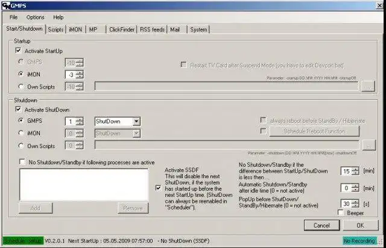Select the GMPS radio button under Shutdown
This screenshot has width=386, height=248.
pos(21,120)
